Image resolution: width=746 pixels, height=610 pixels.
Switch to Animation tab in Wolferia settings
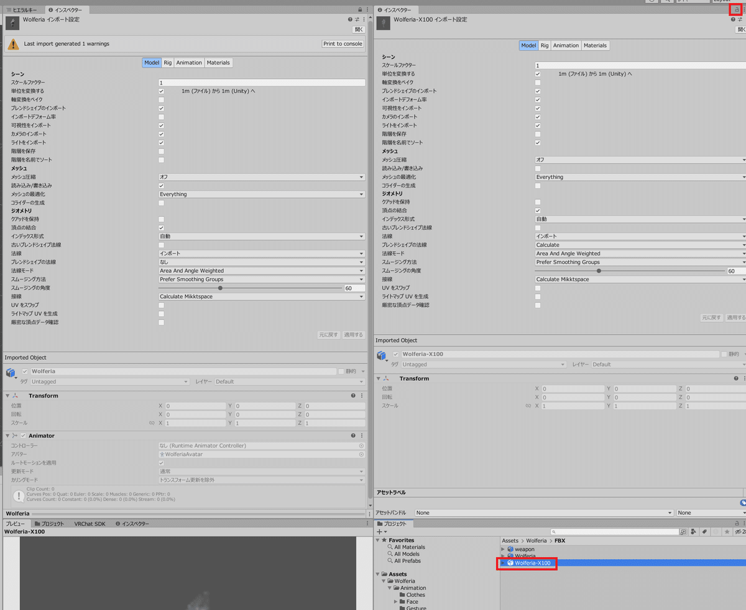189,63
